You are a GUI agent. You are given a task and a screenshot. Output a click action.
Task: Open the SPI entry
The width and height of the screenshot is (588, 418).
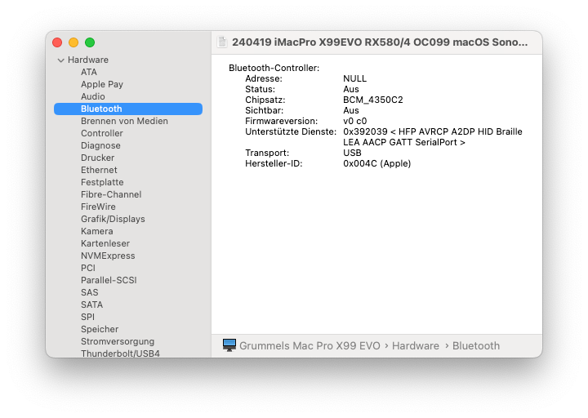87,317
